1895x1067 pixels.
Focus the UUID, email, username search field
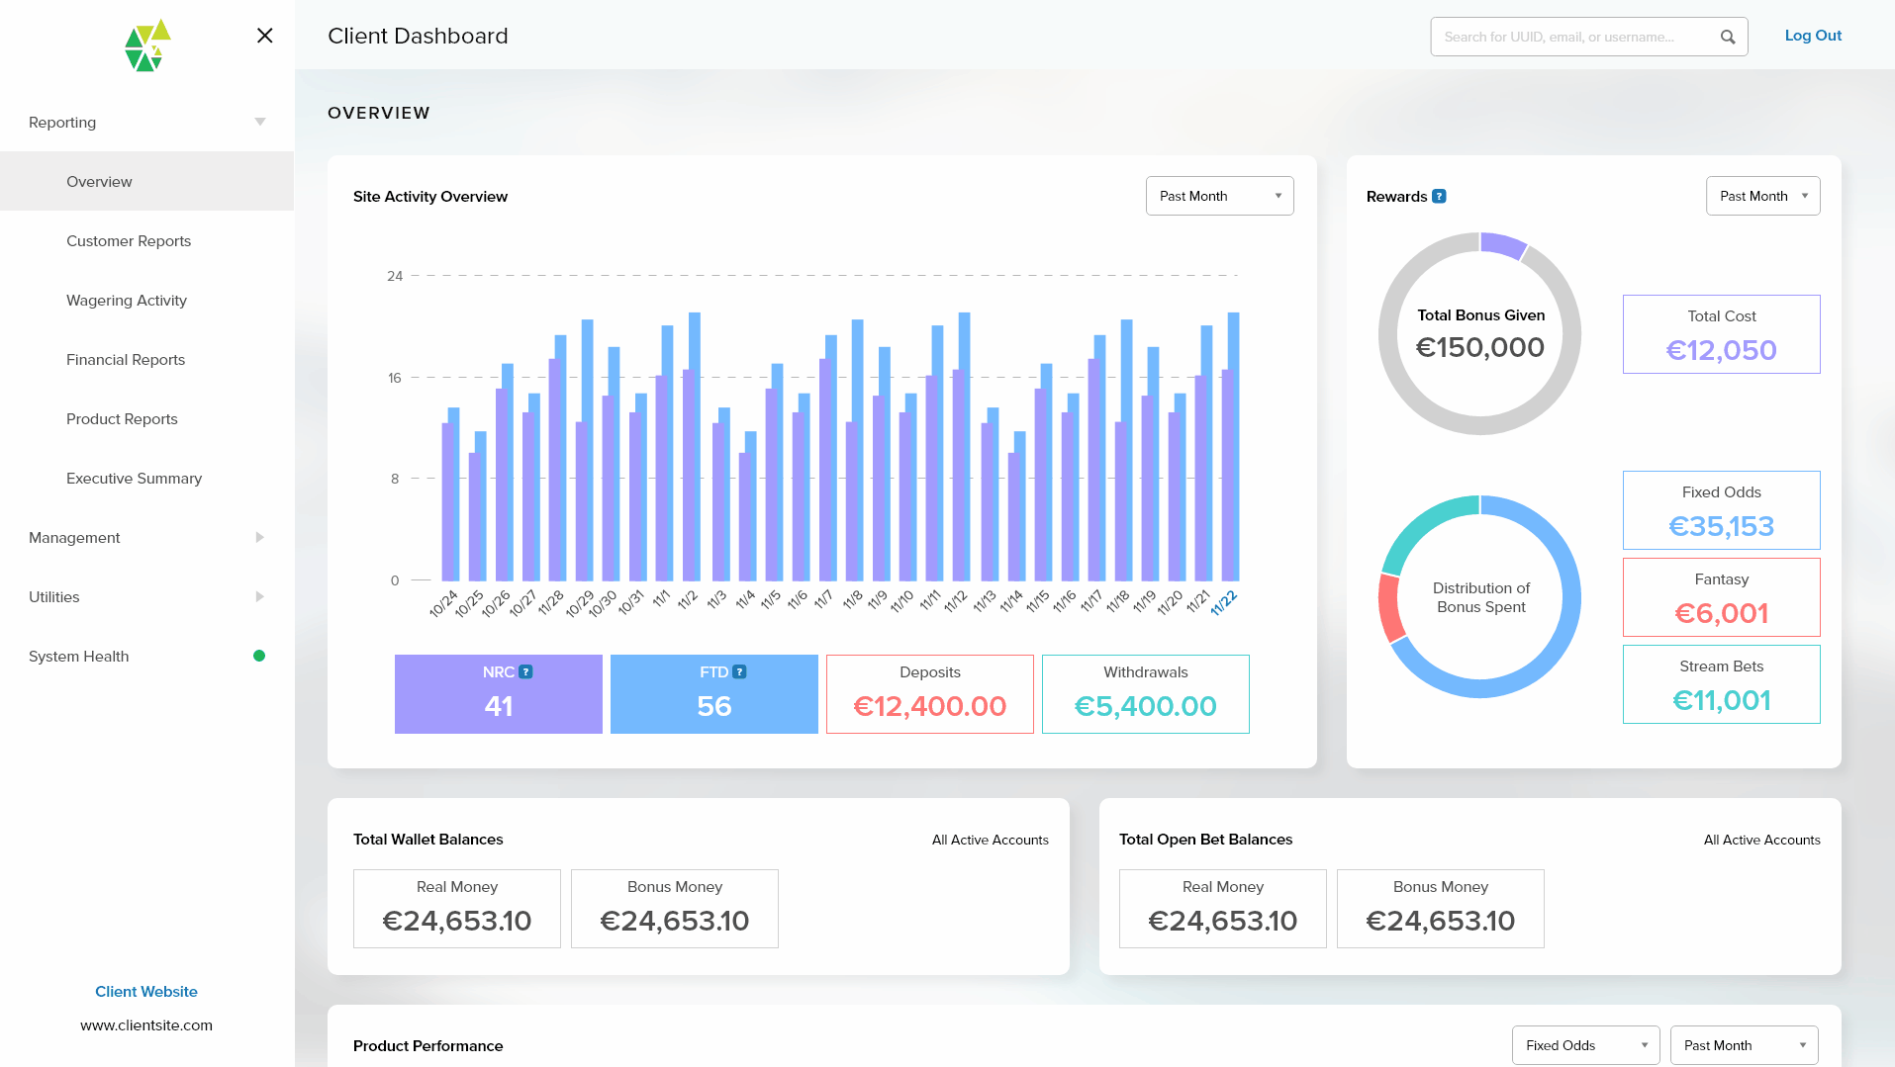[1588, 37]
